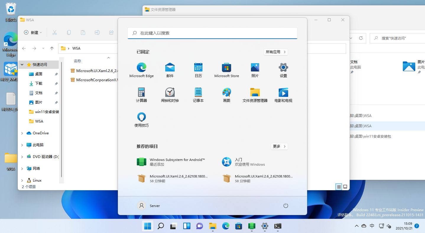Open the Server user account button

click(149, 206)
